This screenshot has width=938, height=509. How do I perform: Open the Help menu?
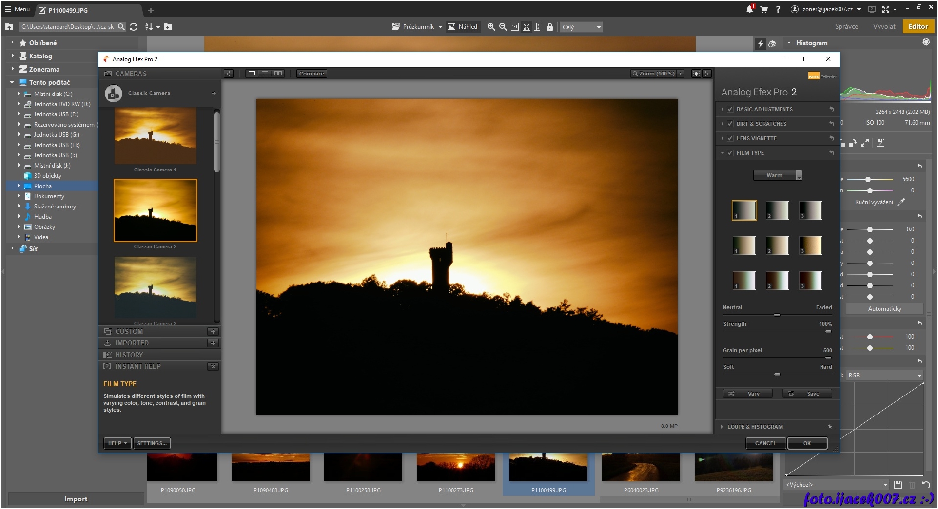coord(117,443)
